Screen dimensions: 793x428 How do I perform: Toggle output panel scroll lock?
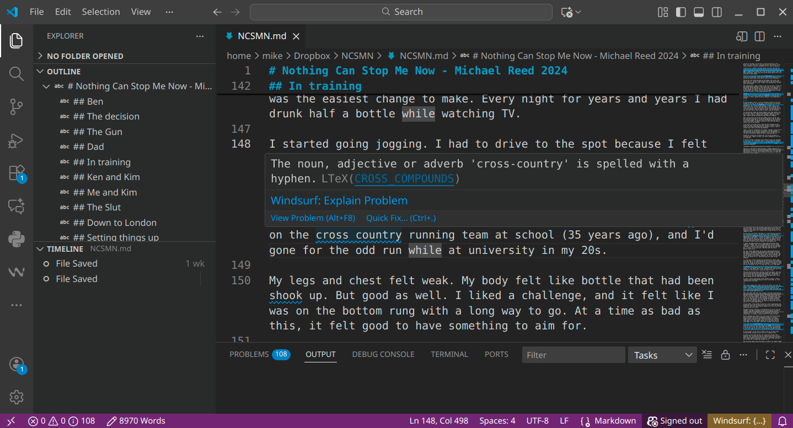click(725, 355)
